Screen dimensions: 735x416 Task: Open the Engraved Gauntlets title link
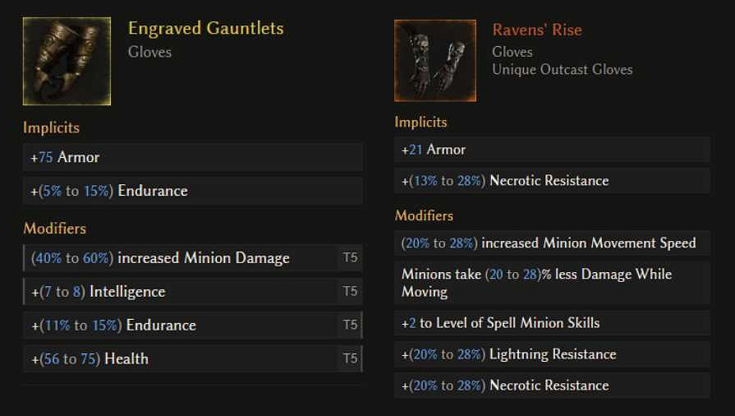(205, 28)
